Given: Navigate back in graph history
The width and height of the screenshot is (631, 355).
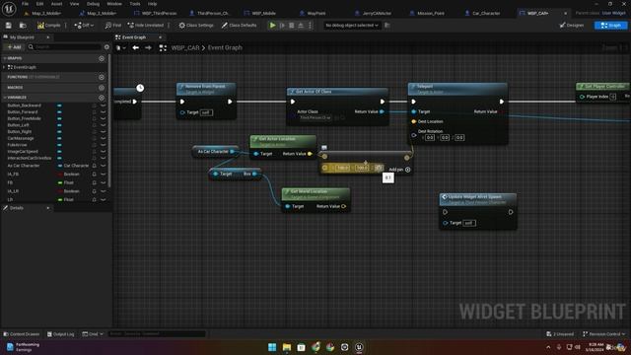Looking at the screenshot, I should (136, 48).
